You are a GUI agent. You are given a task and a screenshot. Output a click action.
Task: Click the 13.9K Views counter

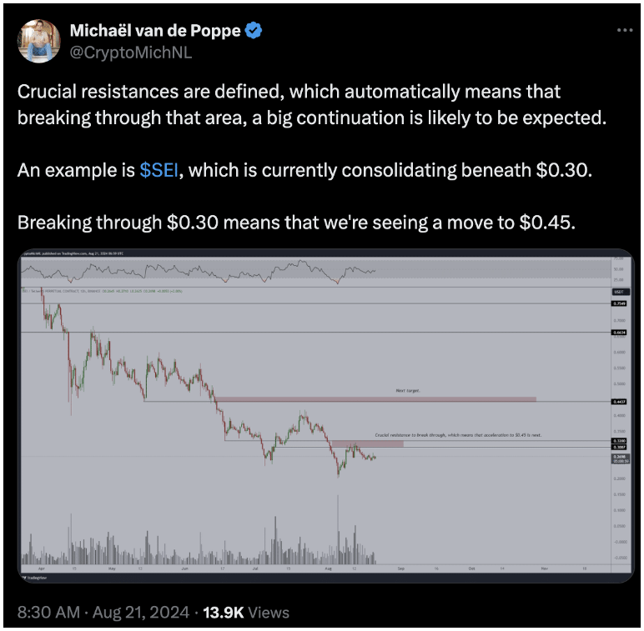pyautogui.click(x=246, y=612)
